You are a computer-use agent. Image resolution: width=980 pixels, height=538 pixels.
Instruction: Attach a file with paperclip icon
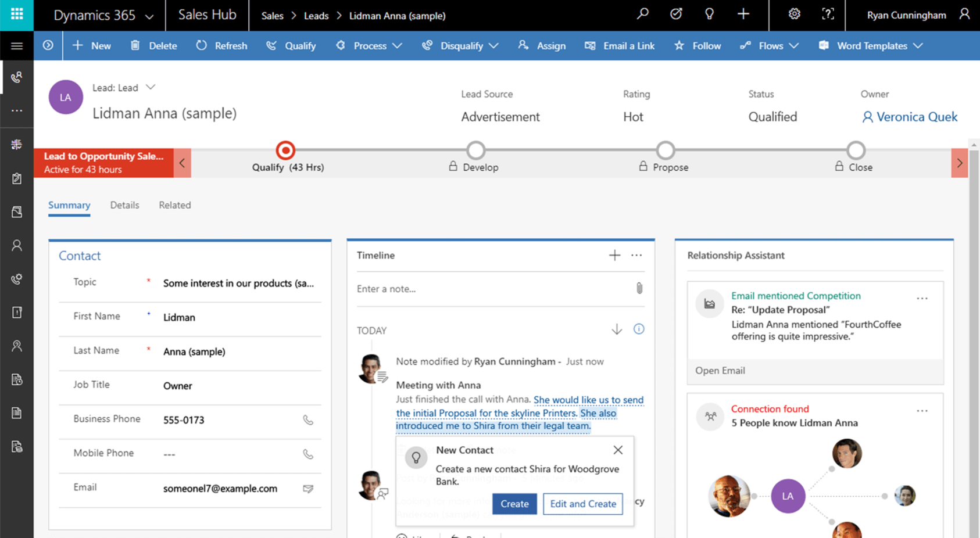[x=639, y=288]
